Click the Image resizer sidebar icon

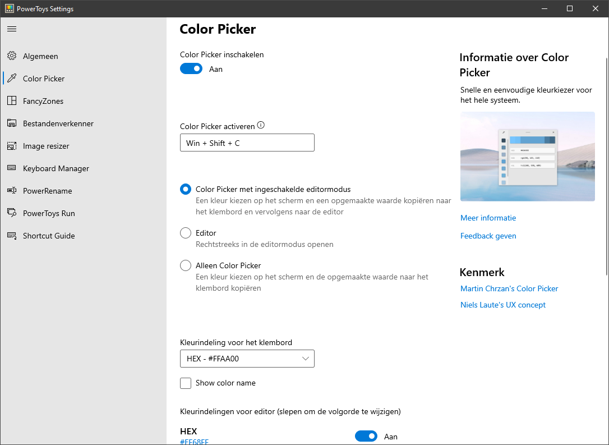[x=12, y=146]
